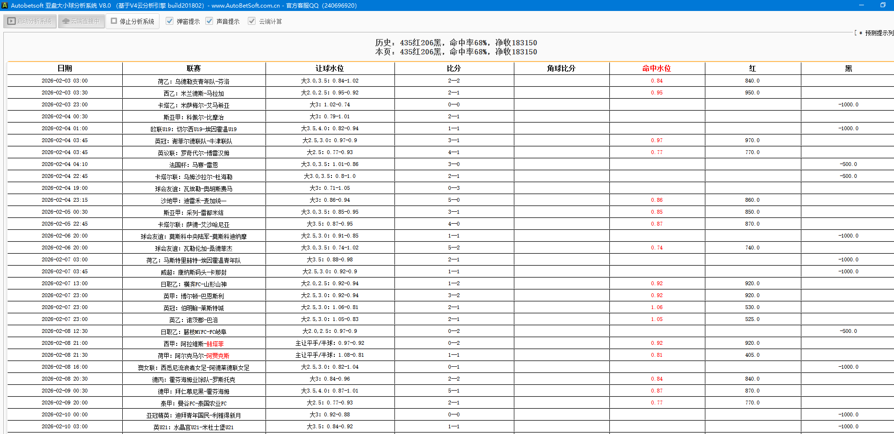Minimize the Autobetsoft window
This screenshot has width=894, height=434.
click(x=862, y=5)
